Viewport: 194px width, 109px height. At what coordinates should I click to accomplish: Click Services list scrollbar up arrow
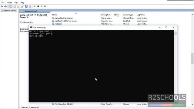[x=192, y=15]
